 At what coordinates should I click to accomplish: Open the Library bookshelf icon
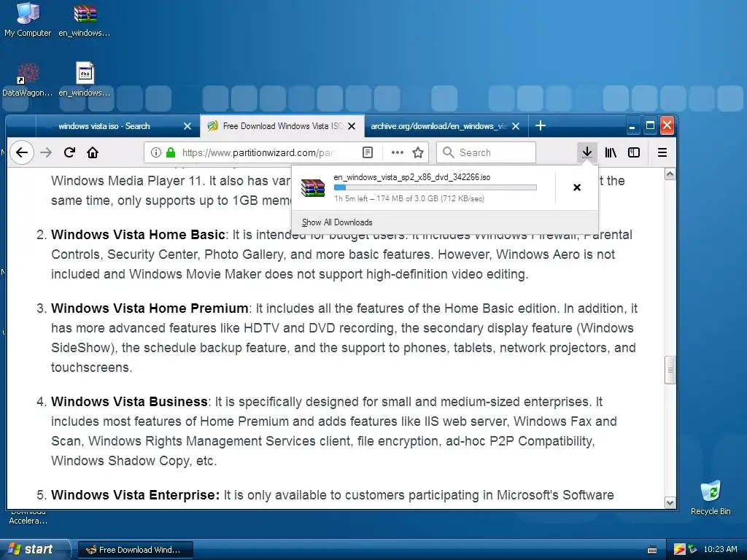(611, 152)
